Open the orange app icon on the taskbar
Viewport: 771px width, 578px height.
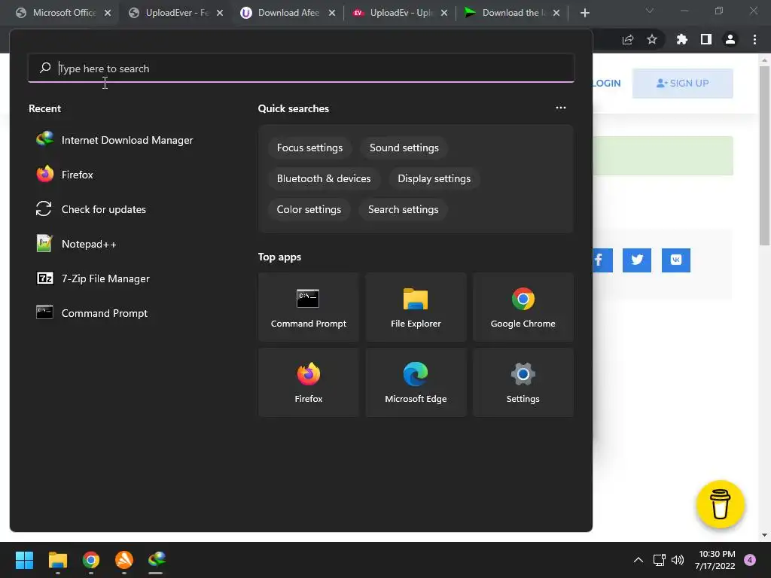click(x=124, y=560)
